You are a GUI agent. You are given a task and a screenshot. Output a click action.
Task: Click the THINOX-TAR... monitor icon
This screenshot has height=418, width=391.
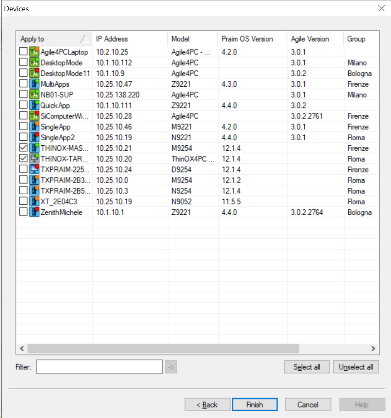[34, 158]
